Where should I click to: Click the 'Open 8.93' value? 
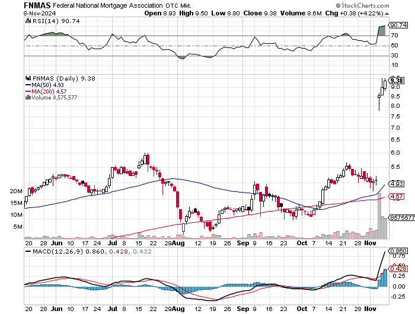[160, 13]
